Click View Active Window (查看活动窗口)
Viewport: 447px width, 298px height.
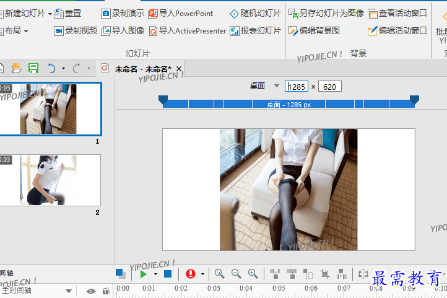(397, 14)
